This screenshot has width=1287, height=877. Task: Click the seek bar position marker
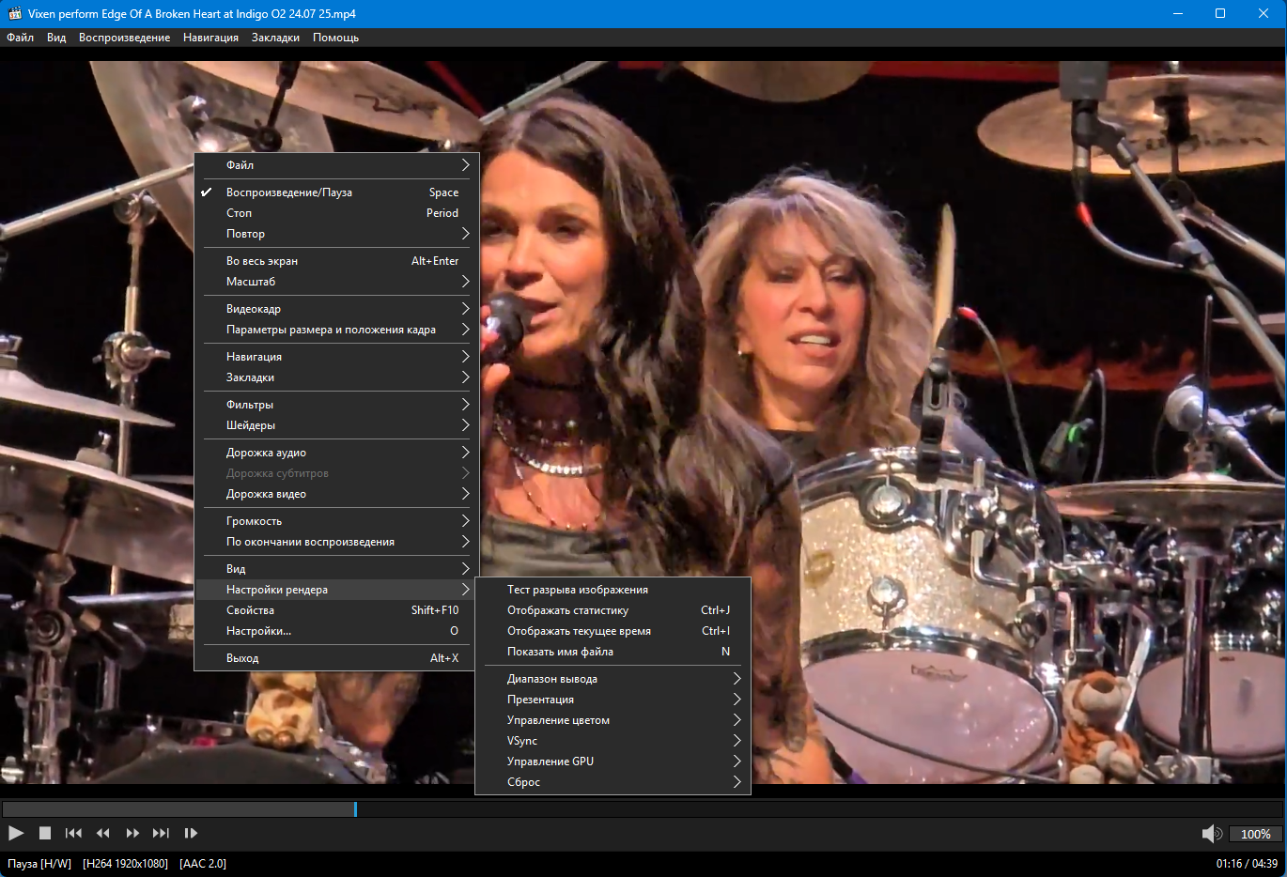coord(355,808)
